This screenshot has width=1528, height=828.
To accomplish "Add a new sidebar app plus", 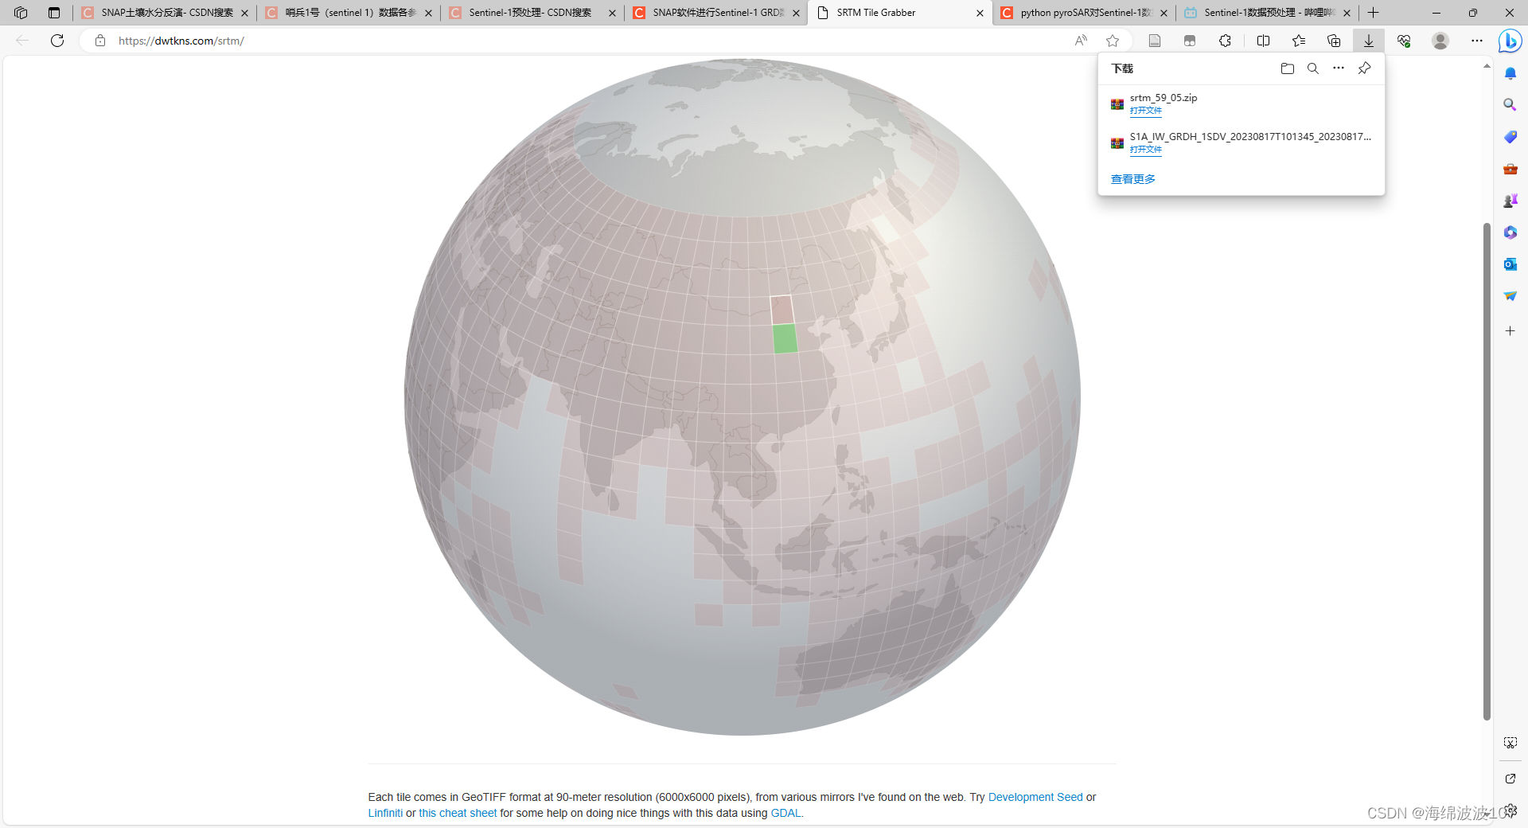I will tap(1510, 330).
